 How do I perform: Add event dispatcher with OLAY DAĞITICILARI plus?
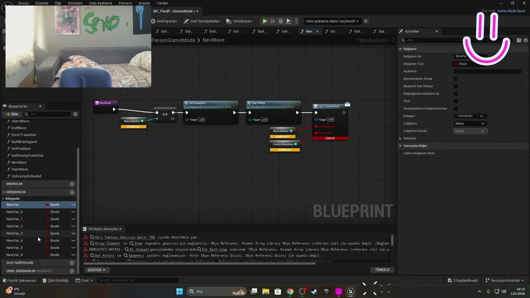[72, 263]
